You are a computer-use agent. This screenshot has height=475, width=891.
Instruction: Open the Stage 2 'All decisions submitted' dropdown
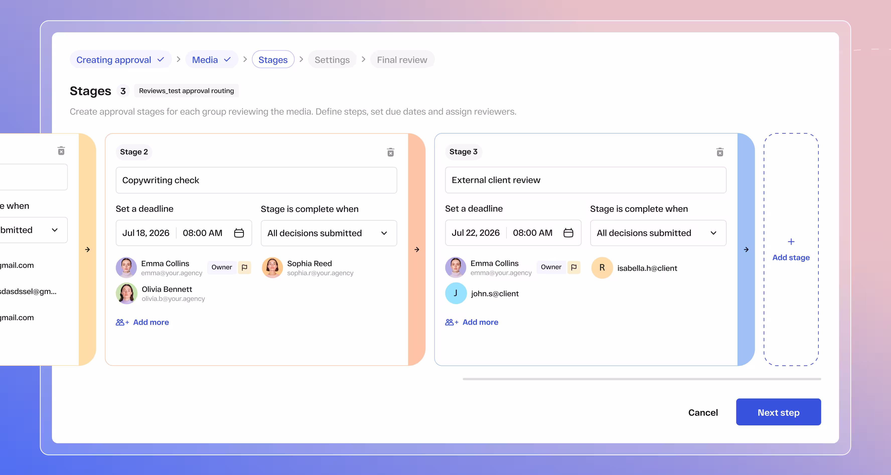(x=384, y=233)
